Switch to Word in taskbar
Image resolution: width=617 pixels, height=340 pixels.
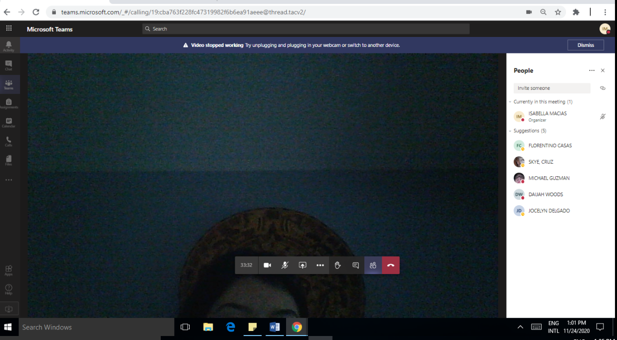(x=275, y=328)
